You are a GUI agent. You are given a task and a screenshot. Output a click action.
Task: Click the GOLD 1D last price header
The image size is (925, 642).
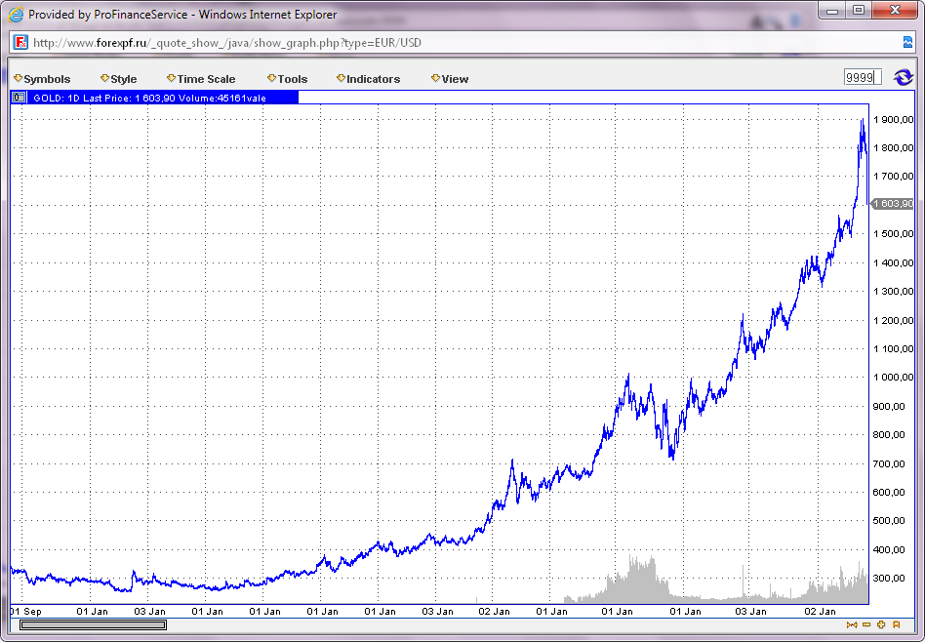click(x=148, y=98)
